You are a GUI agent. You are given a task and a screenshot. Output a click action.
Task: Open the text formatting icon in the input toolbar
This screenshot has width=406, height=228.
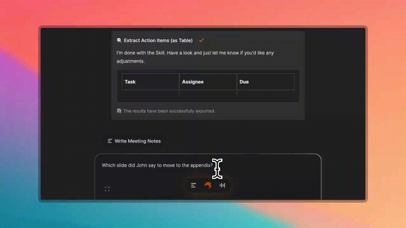click(x=193, y=185)
